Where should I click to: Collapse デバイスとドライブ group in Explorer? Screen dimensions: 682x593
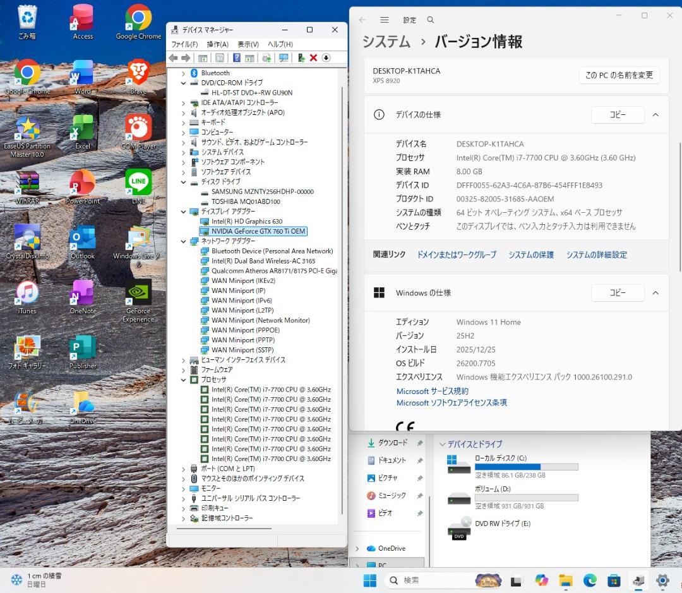tap(442, 444)
